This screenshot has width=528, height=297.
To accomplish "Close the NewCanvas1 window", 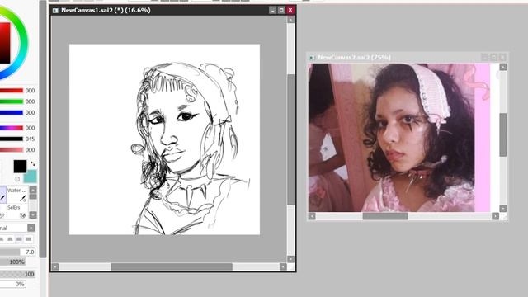I will [290, 10].
